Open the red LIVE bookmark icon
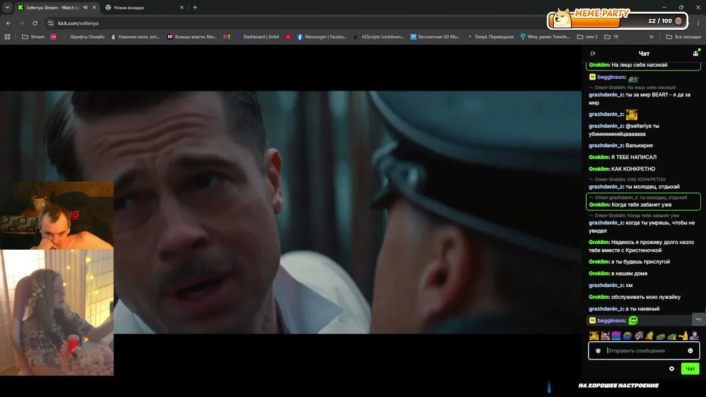This screenshot has width=706, height=397. click(54, 37)
